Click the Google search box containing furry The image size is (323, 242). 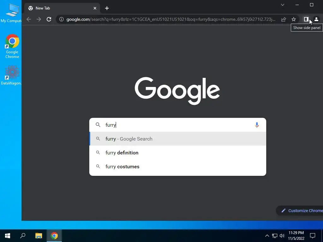178,125
